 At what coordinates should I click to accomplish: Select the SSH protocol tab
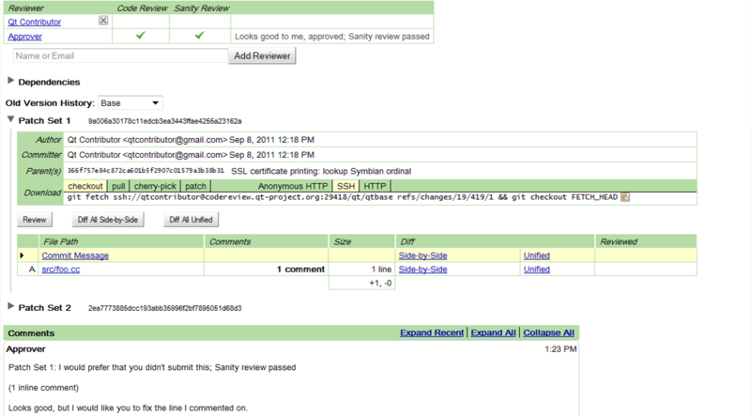tap(345, 186)
